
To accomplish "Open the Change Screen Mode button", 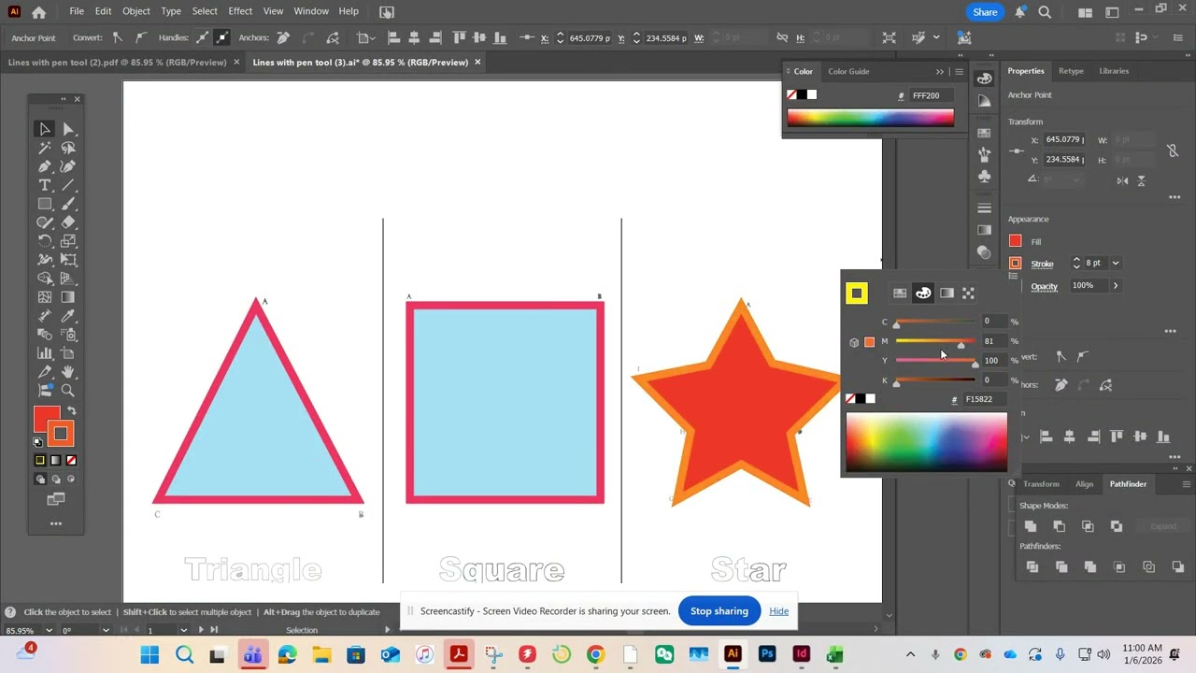I will pyautogui.click(x=56, y=499).
